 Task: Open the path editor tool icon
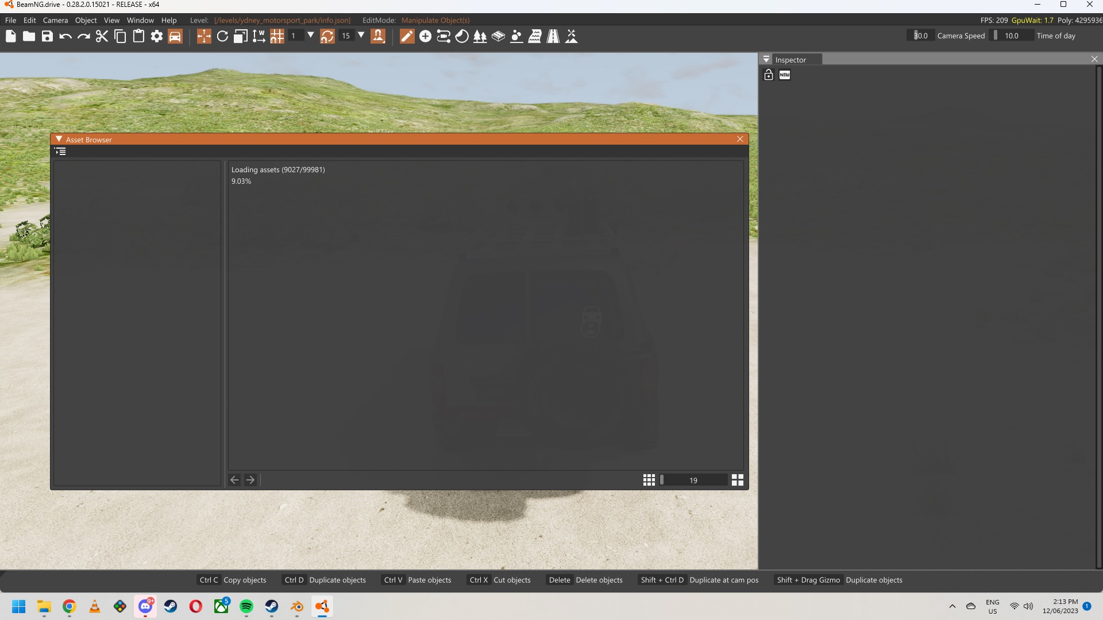click(443, 36)
